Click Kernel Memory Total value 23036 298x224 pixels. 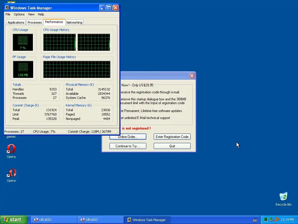click(x=106, y=110)
